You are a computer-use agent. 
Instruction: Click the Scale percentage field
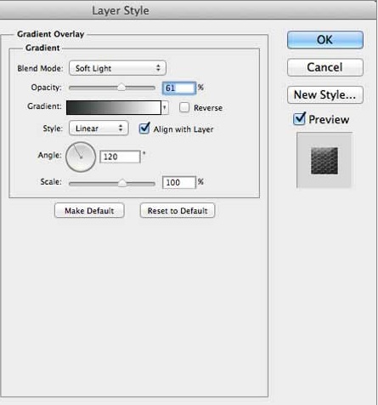[179, 182]
